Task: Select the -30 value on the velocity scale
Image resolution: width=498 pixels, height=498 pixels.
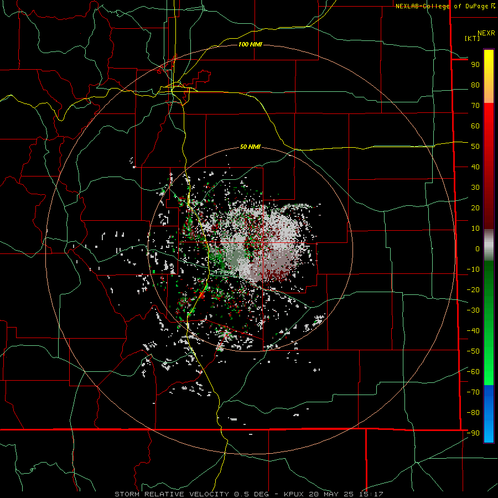Action: pos(473,310)
